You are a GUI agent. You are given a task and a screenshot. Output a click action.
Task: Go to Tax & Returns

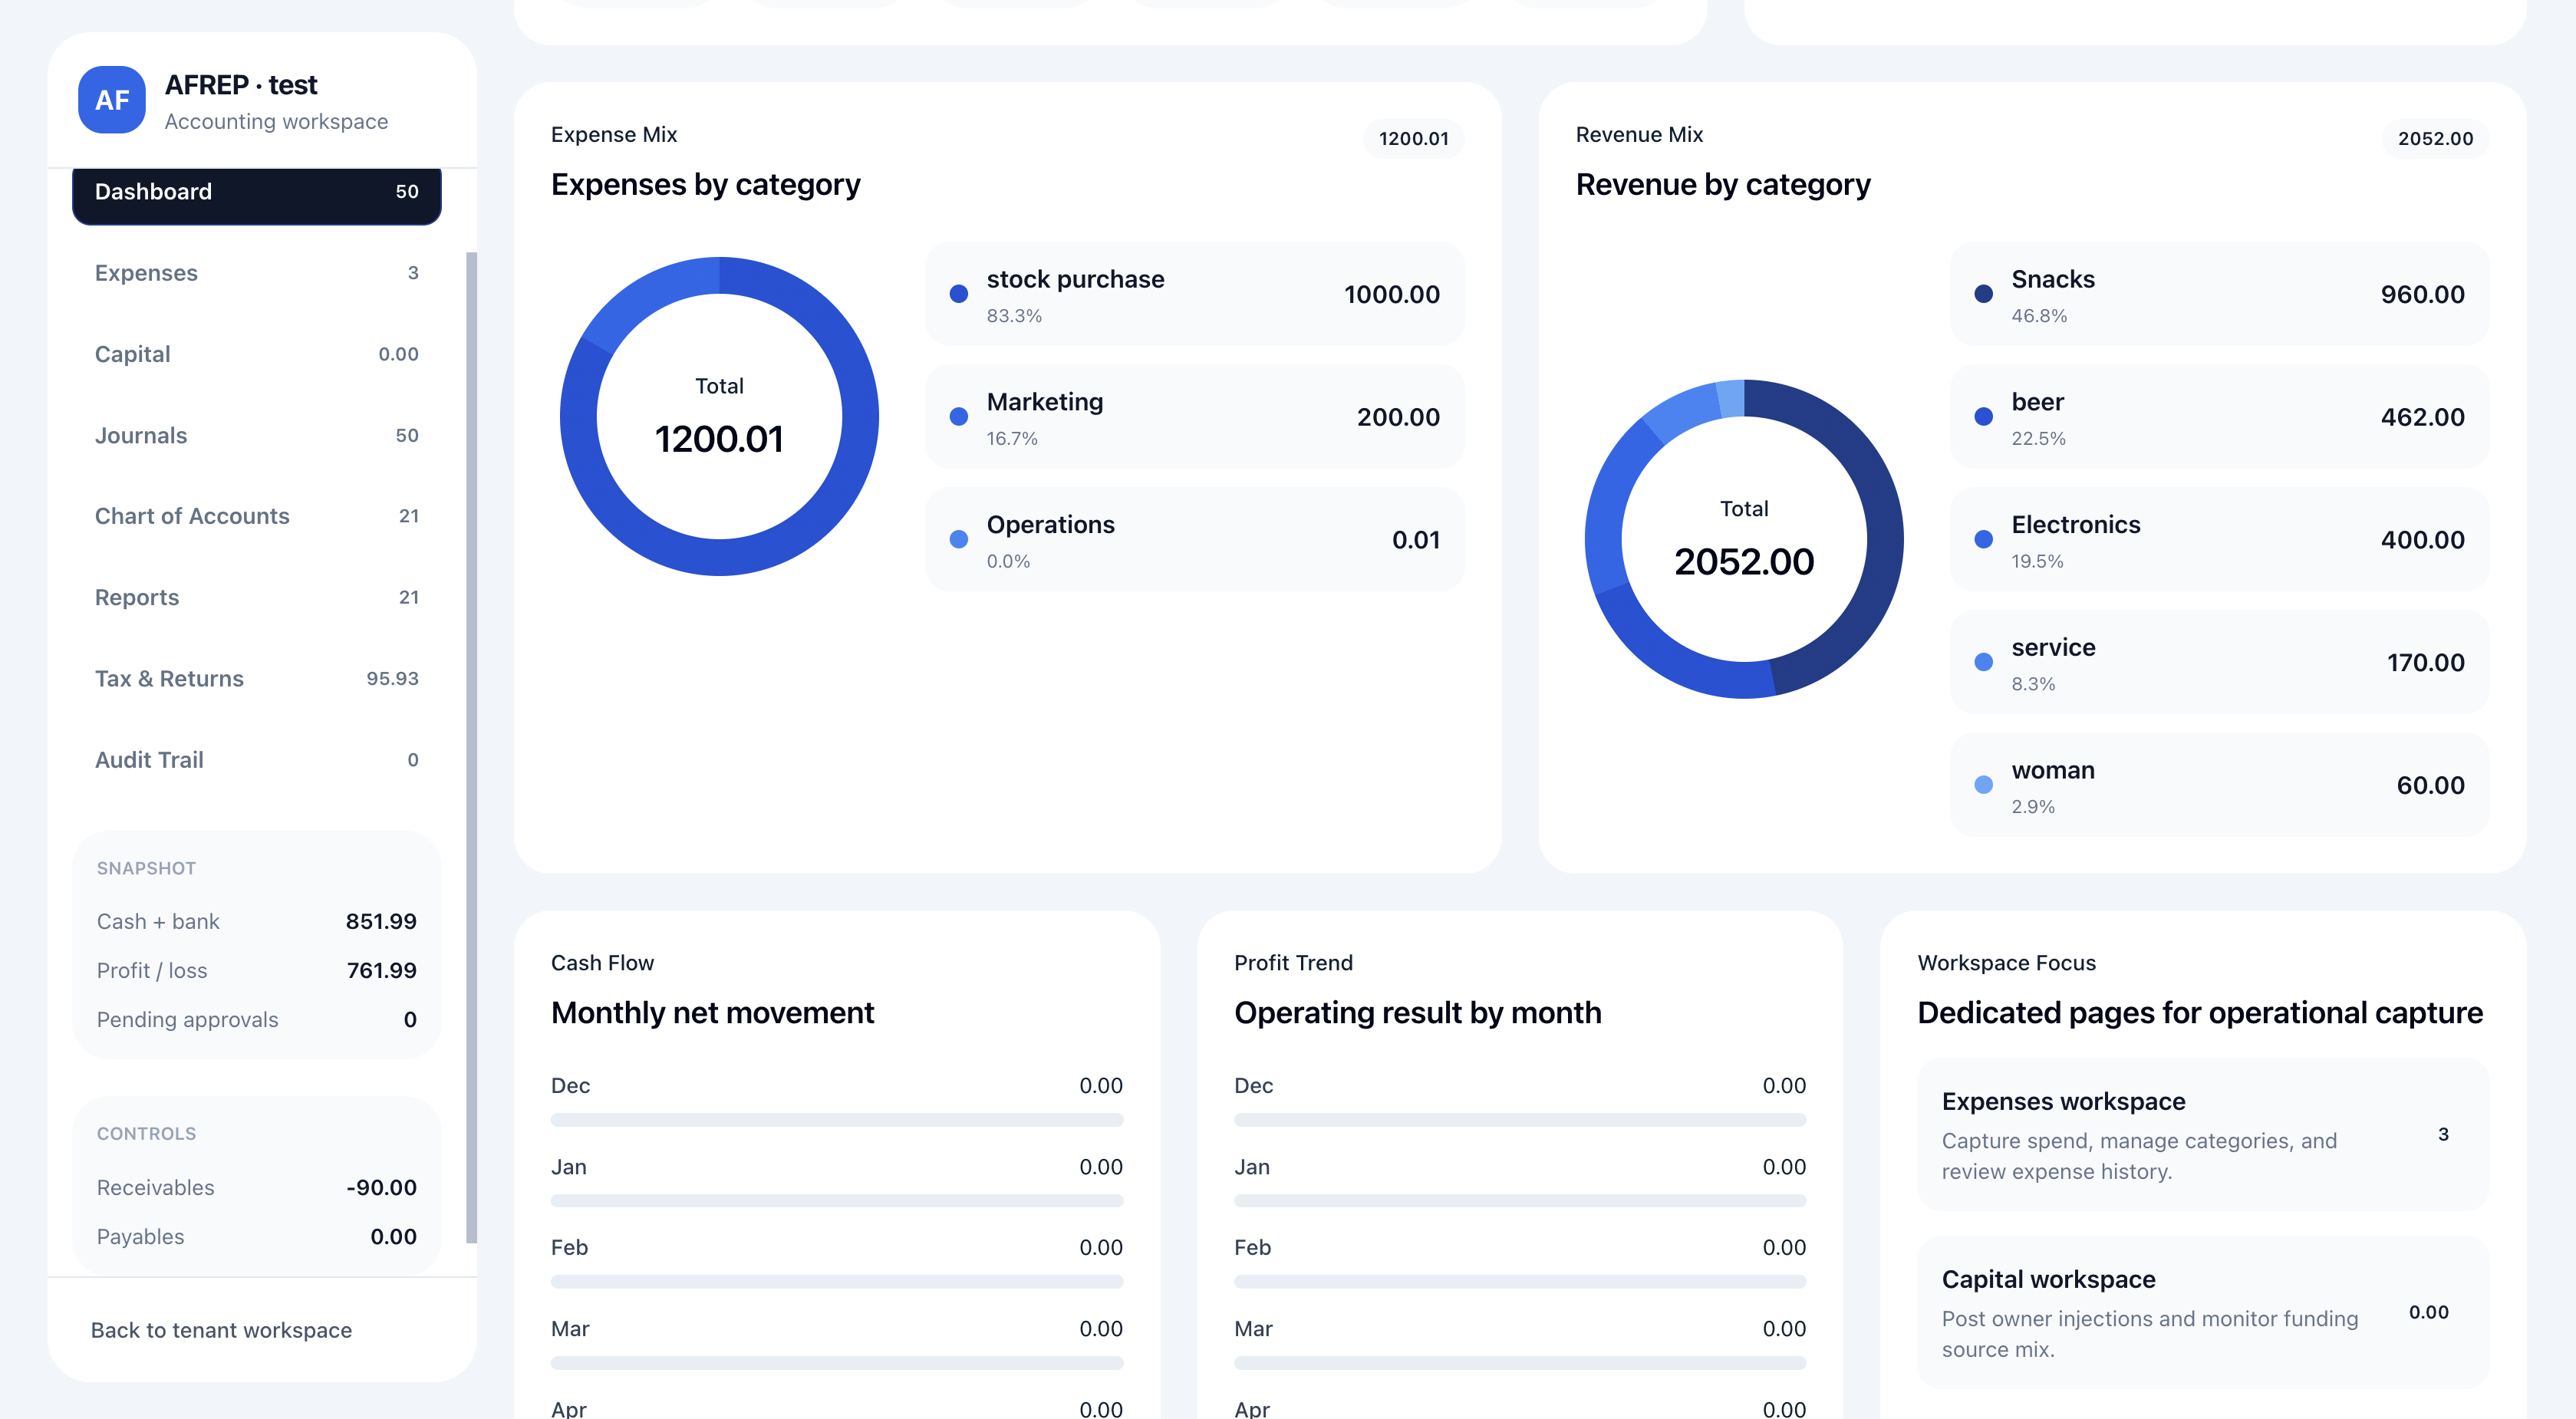(257, 678)
